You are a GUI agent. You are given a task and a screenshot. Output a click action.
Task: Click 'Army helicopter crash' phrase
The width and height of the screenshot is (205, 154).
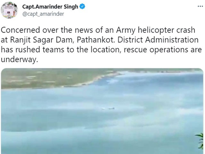[156, 30]
